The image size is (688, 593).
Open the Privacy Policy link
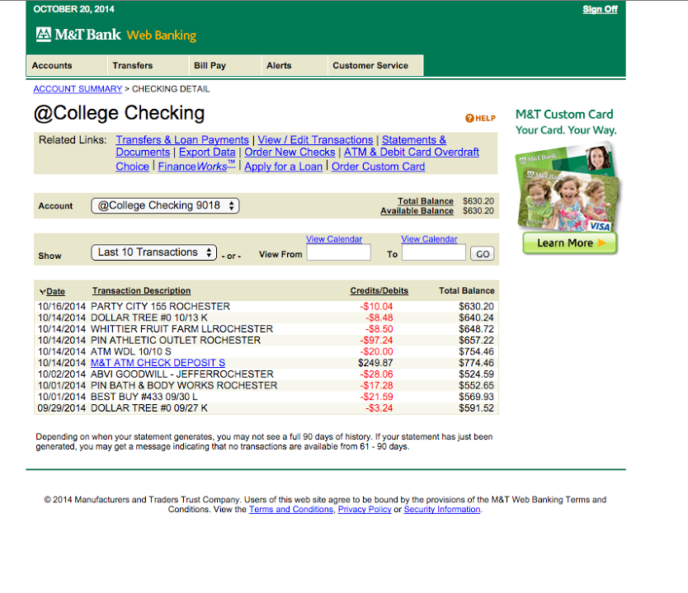click(x=364, y=509)
